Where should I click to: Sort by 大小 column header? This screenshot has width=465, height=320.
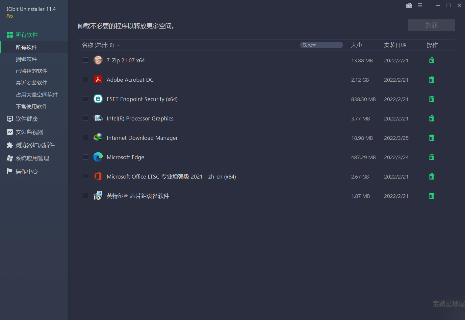tap(357, 45)
